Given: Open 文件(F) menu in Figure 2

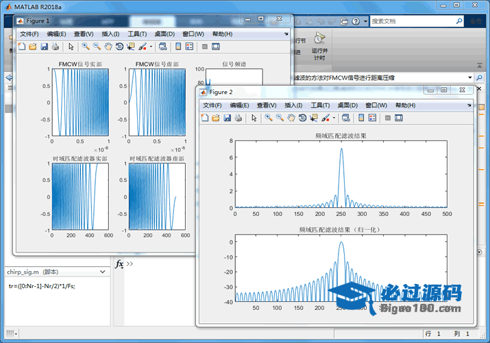Looking at the screenshot, I should point(212,106).
